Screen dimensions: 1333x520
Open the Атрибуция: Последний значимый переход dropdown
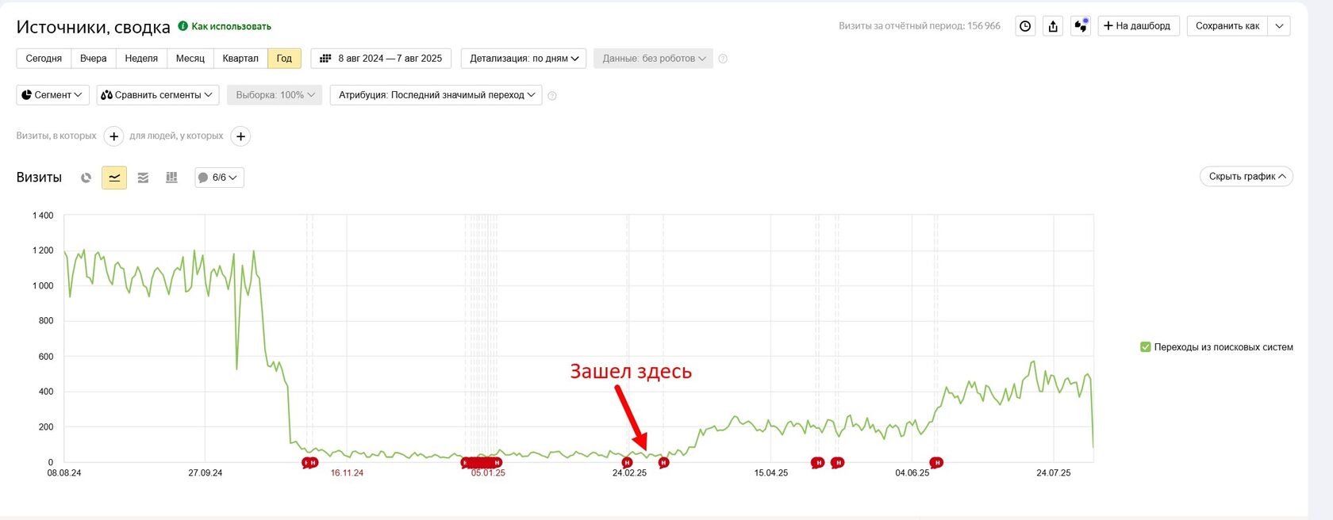coord(436,95)
